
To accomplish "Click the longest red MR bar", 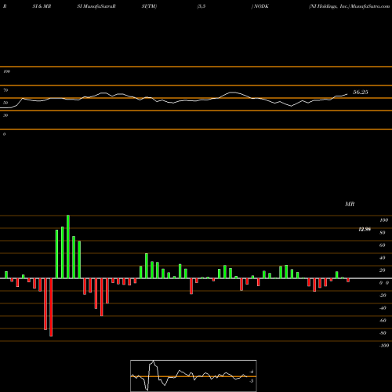I will point(51,307).
